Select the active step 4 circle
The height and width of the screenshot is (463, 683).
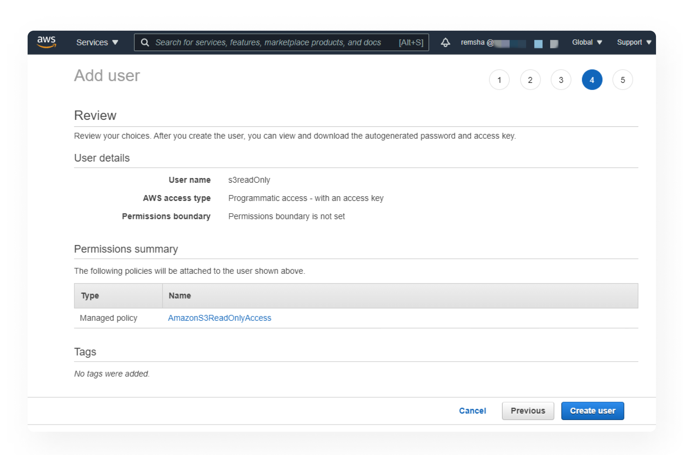pyautogui.click(x=592, y=80)
